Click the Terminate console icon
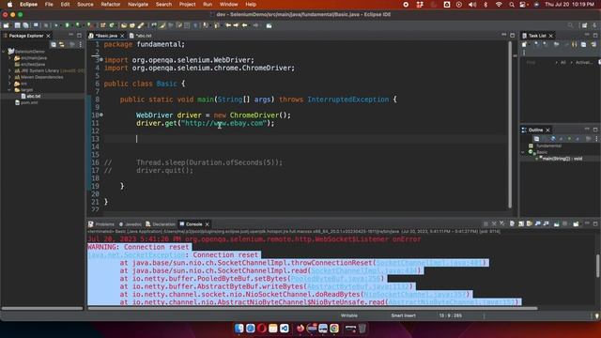Viewport: 601px width, 338px height. coord(485,223)
